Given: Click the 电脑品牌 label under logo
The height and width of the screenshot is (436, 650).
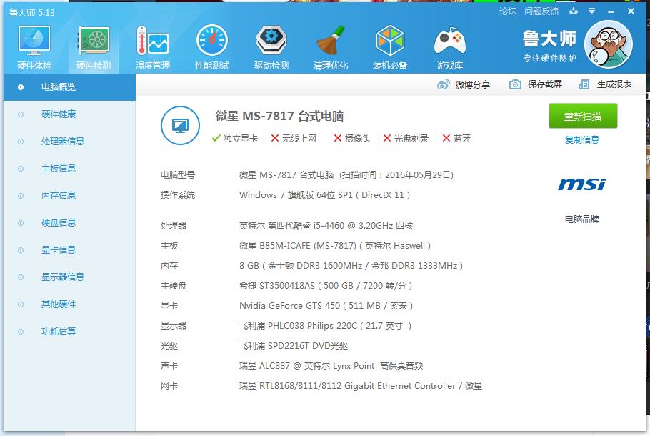Looking at the screenshot, I should pos(582,219).
